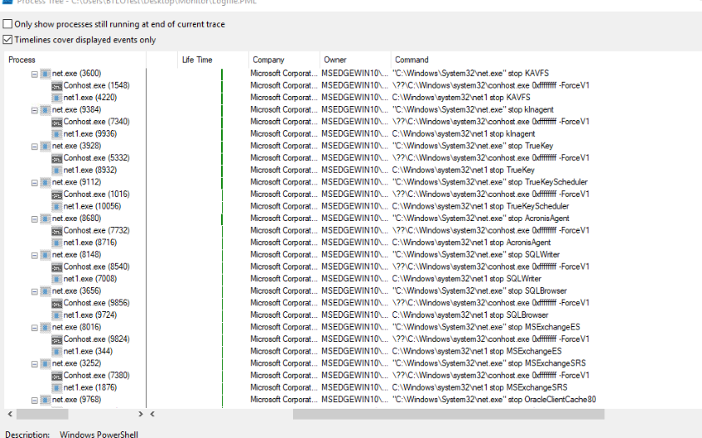Click the net.exe (3656) process icon
Viewport: 702px width, 438px height.
click(45, 291)
